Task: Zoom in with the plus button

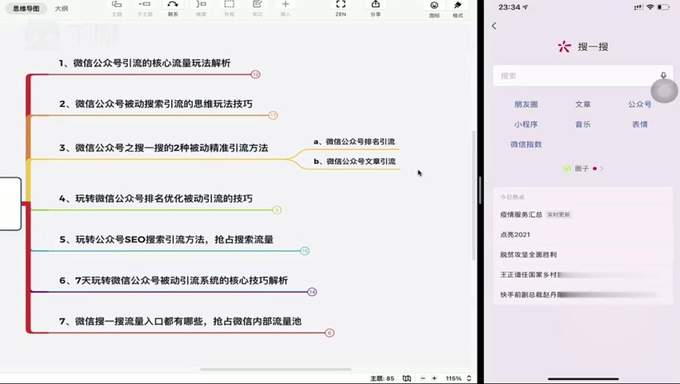Action: [434, 379]
